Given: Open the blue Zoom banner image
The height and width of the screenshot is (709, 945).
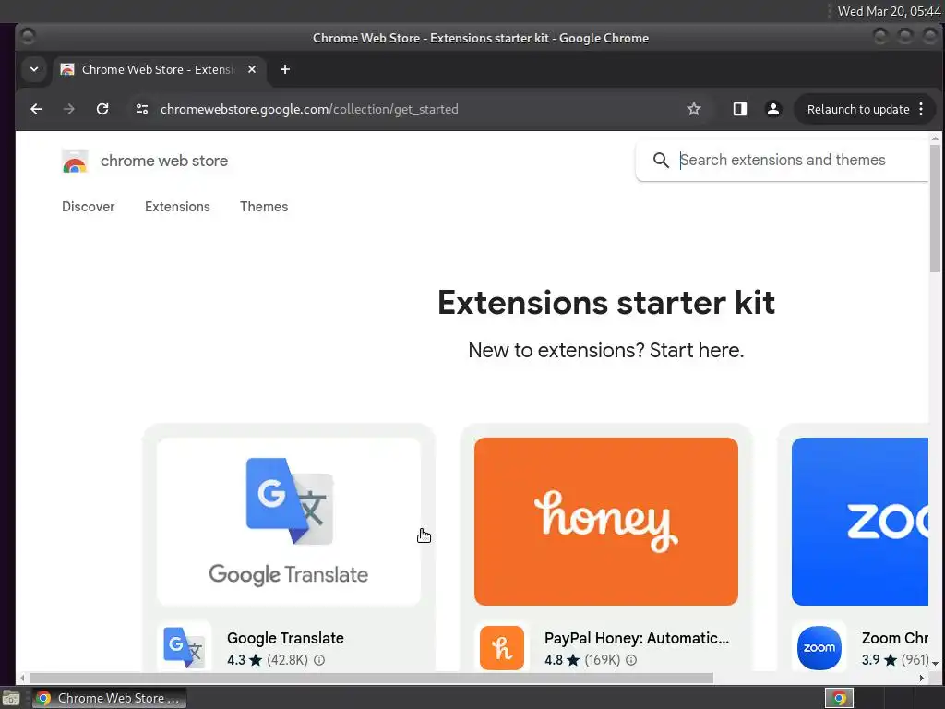Looking at the screenshot, I should (860, 522).
